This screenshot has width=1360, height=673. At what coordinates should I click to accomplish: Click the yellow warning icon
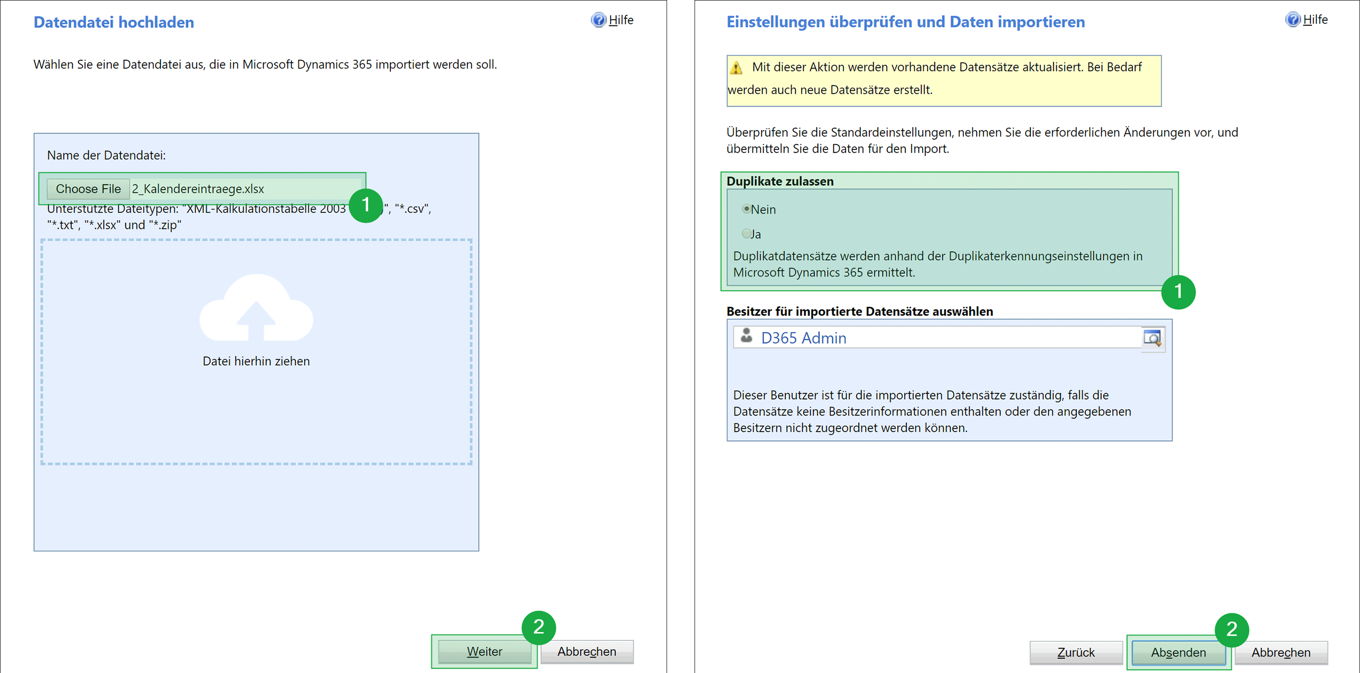click(x=736, y=68)
